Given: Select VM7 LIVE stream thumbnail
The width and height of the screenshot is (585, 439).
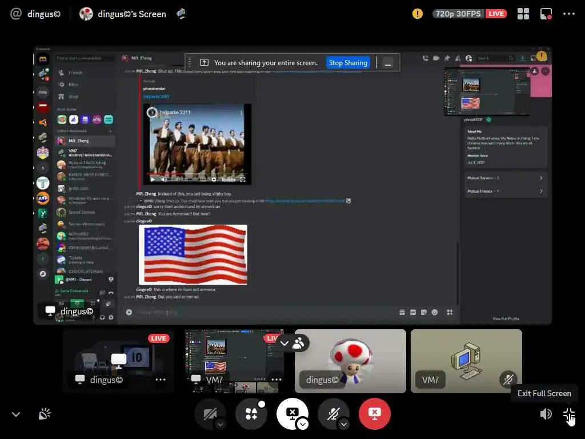Looking at the screenshot, I should [x=234, y=361].
